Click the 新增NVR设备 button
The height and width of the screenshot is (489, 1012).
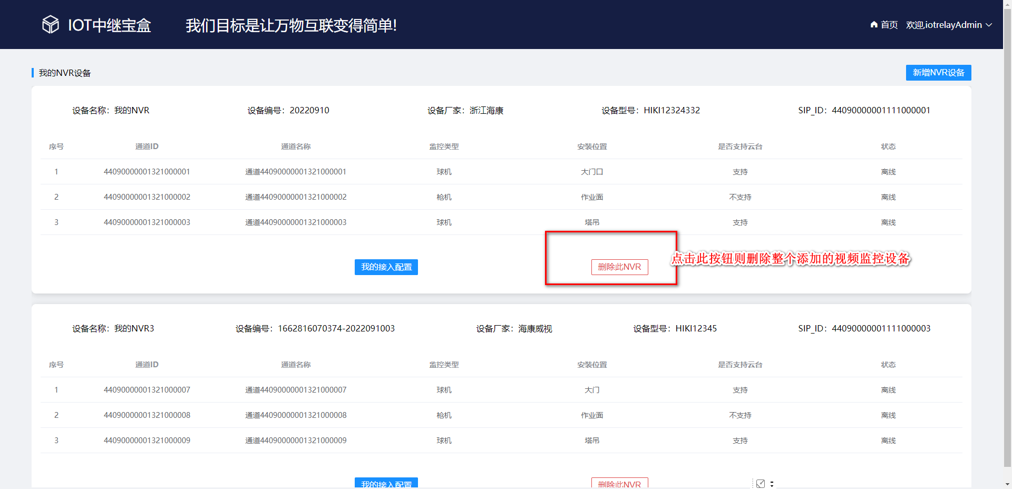coord(938,72)
